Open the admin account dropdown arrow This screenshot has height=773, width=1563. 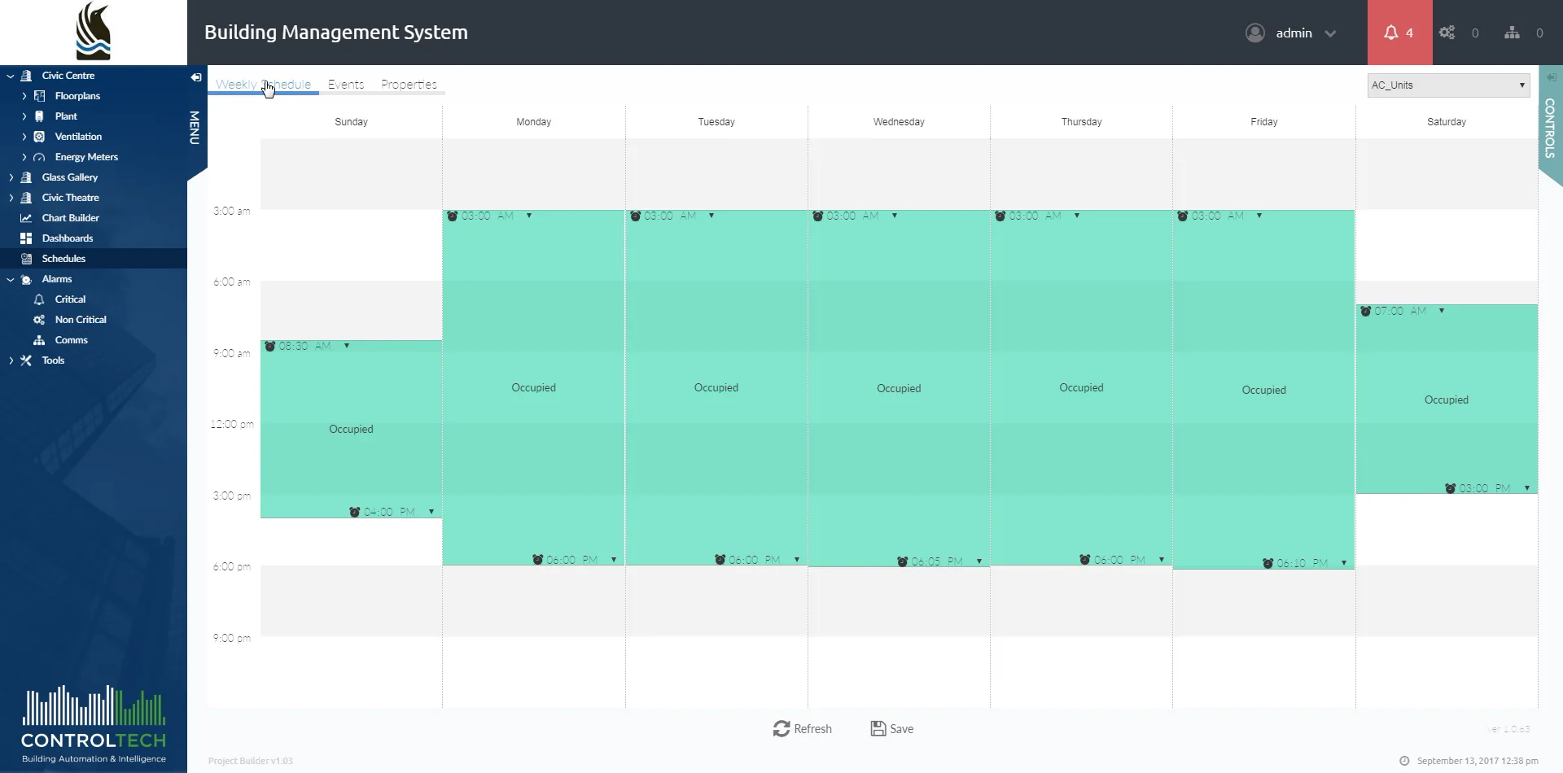click(1331, 33)
